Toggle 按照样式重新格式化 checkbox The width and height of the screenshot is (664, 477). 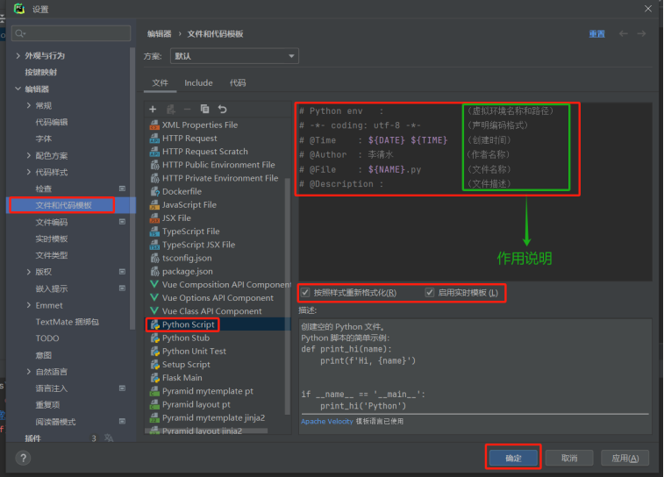coord(305,292)
